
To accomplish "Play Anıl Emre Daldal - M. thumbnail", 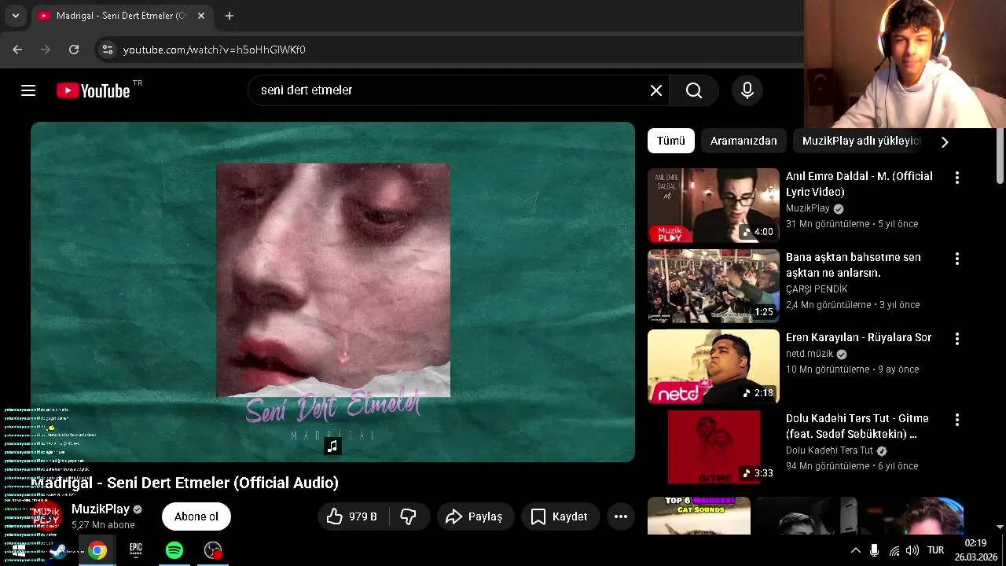I will [714, 205].
